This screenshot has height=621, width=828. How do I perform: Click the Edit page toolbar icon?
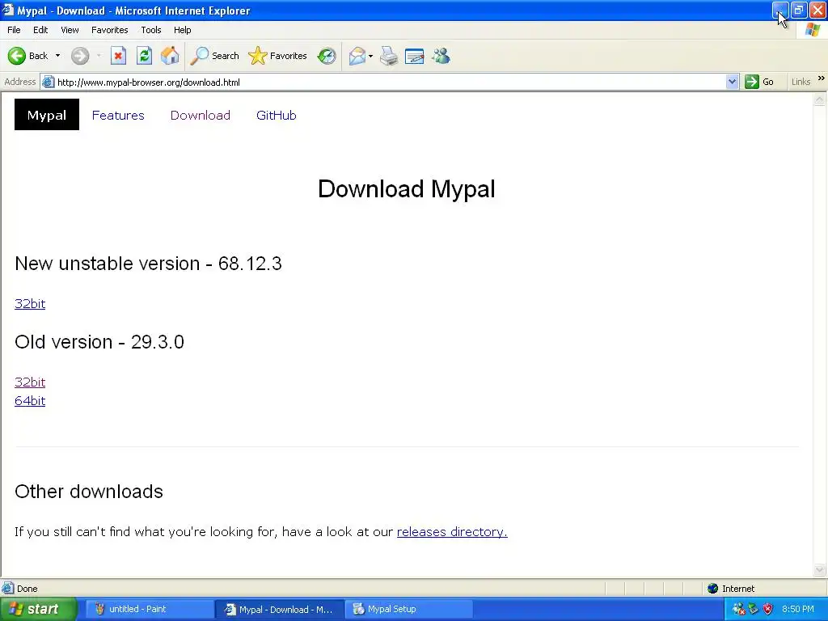pyautogui.click(x=415, y=56)
